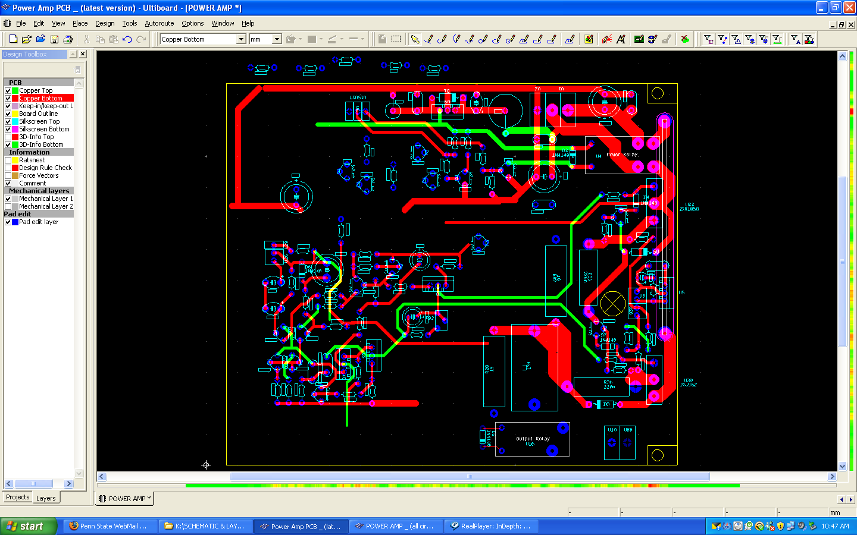Open the K:\SCHEMATIC & LAY taskbar folder
Image resolution: width=857 pixels, height=535 pixels.
pyautogui.click(x=205, y=526)
